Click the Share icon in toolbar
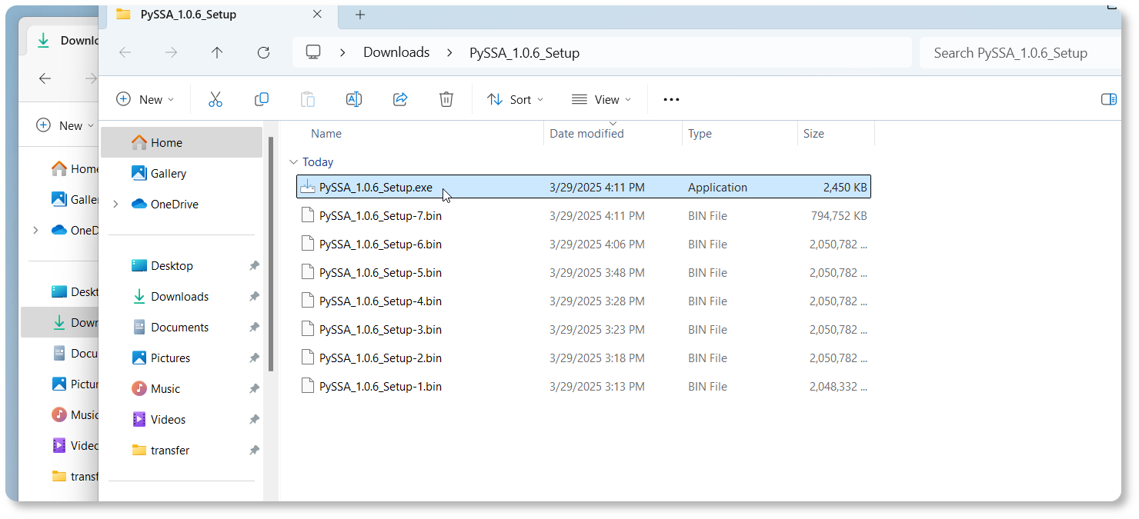Image resolution: width=1139 pixels, height=519 pixels. tap(400, 99)
